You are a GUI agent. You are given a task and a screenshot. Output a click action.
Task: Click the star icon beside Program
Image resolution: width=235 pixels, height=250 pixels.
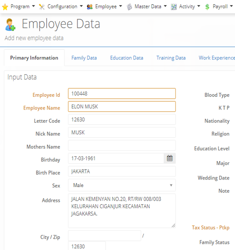click(5, 7)
